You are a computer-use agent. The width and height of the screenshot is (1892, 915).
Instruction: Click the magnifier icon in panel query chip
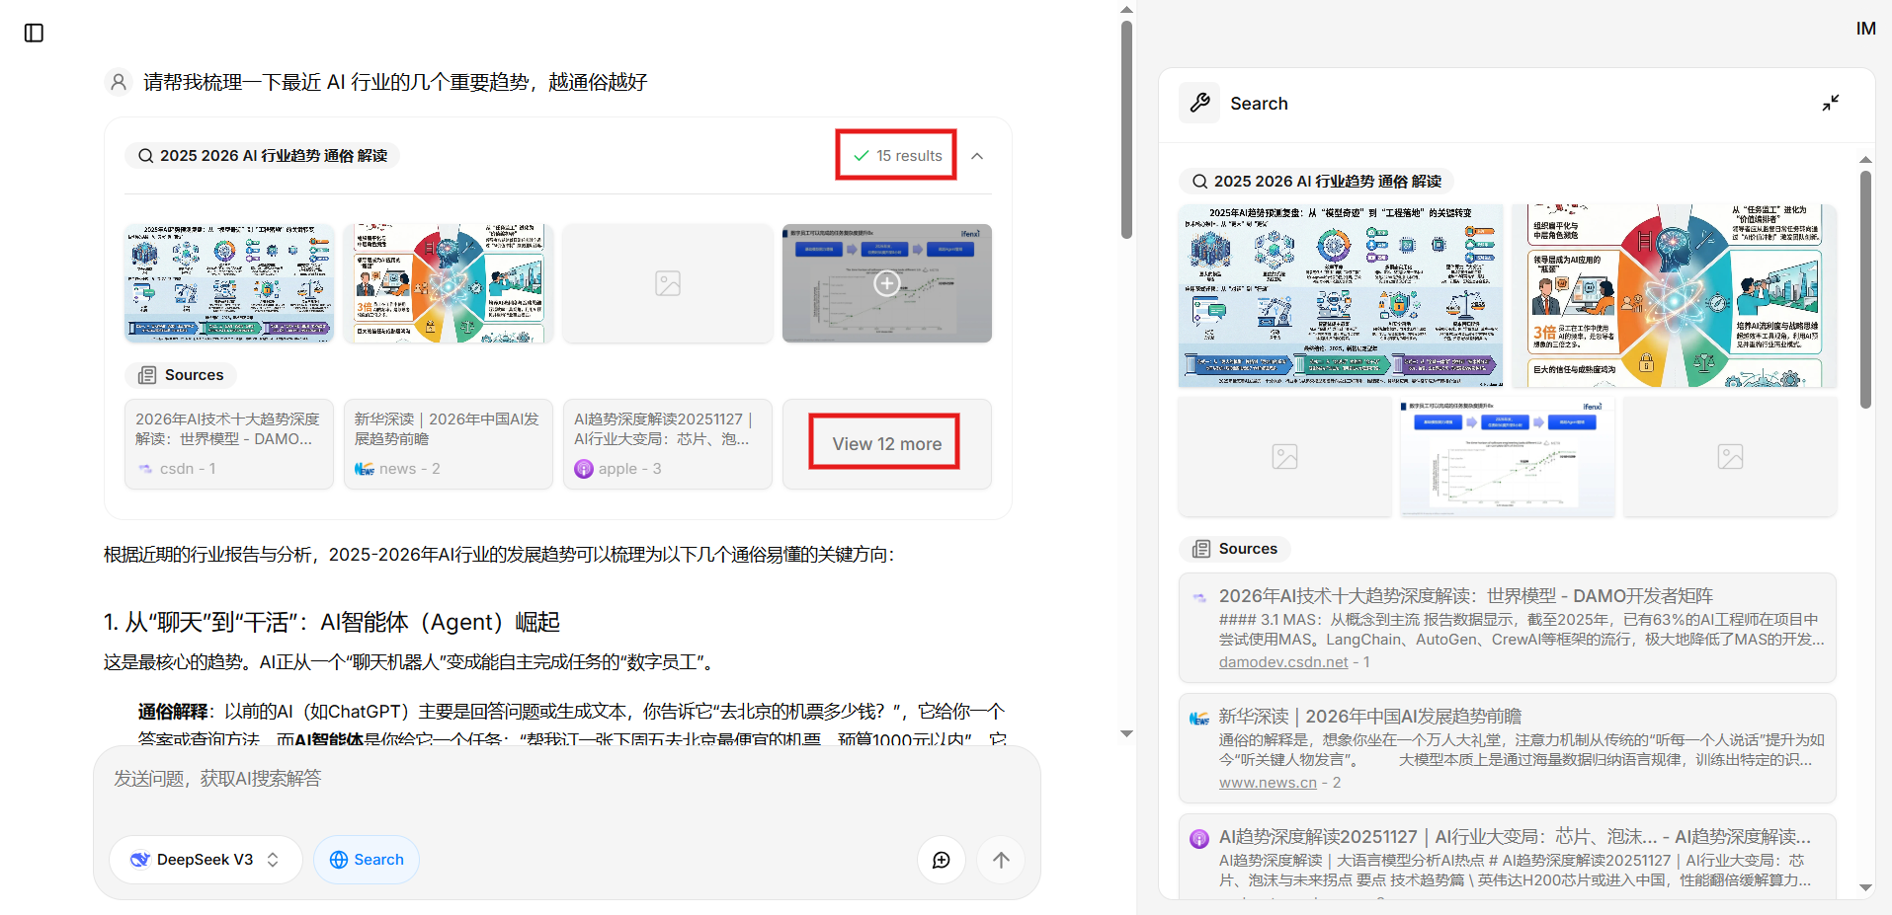(1199, 182)
